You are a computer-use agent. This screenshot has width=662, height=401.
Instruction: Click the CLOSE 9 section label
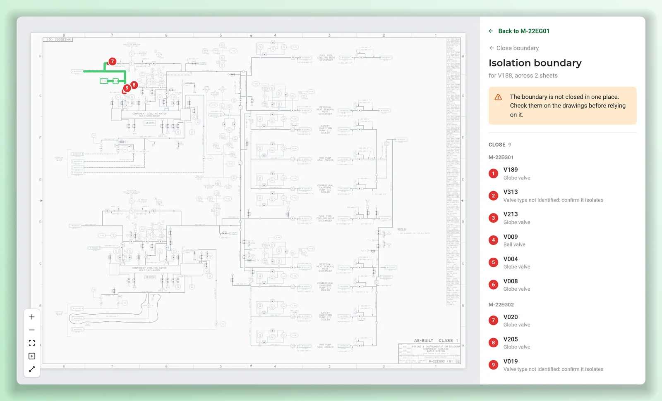click(x=500, y=145)
